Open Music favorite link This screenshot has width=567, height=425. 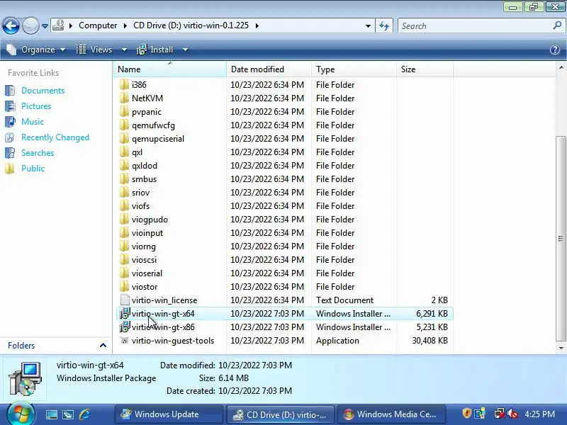pos(32,121)
